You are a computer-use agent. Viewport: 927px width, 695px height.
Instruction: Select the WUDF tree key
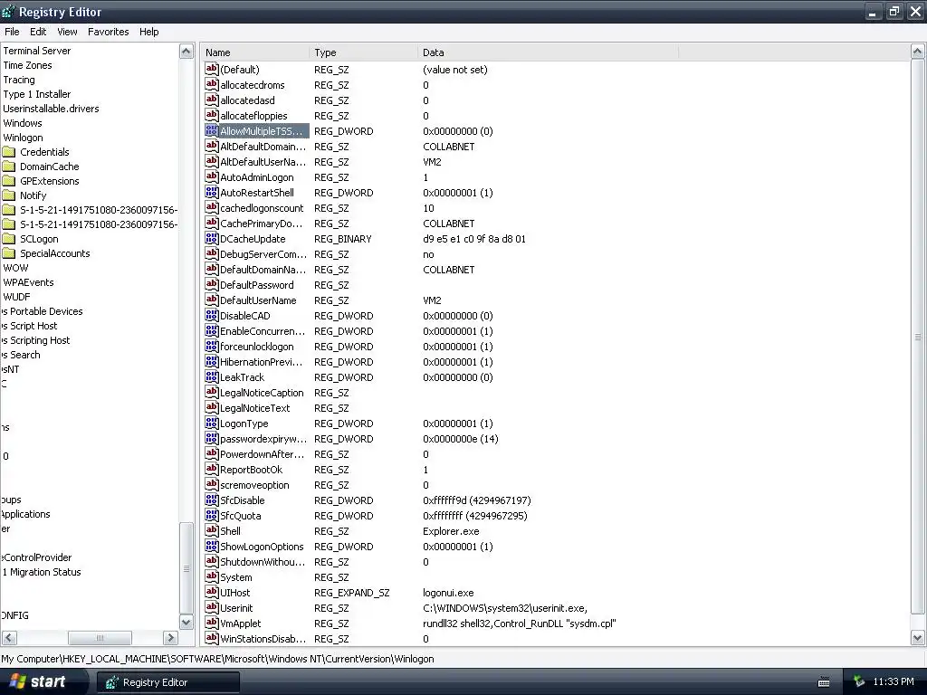16,297
